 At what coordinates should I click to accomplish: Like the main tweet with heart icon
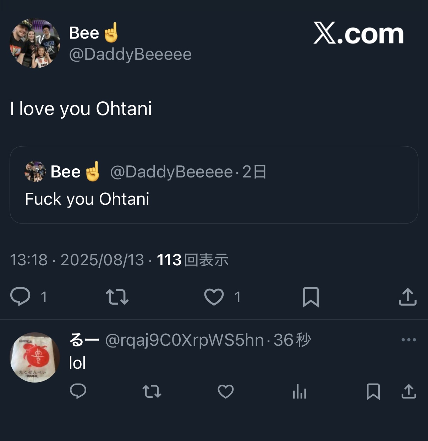(x=214, y=297)
